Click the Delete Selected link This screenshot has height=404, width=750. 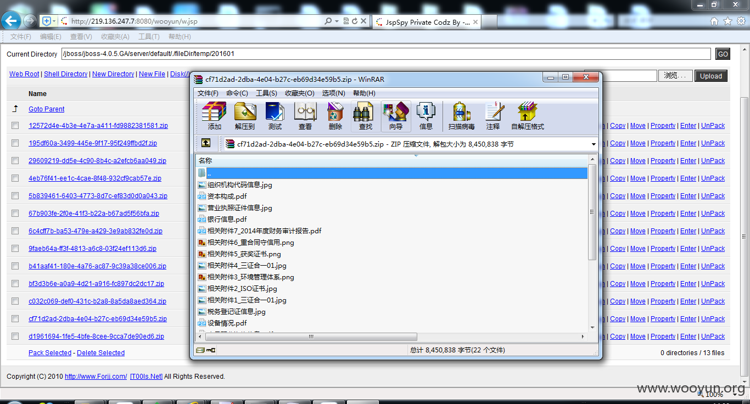click(x=100, y=353)
